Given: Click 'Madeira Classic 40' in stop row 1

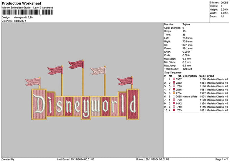Looking at the screenshot, I should 217,79.
